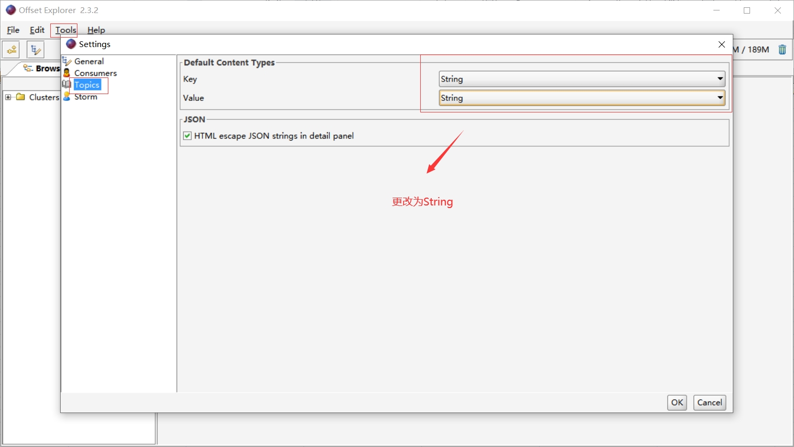Click the memory usage 189M indicator
This screenshot has width=794, height=447.
point(752,50)
